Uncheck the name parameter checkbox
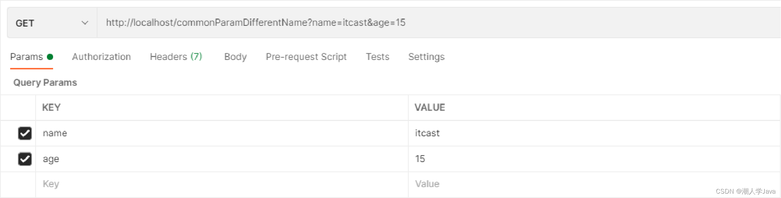The width and height of the screenshot is (781, 198). pos(25,133)
